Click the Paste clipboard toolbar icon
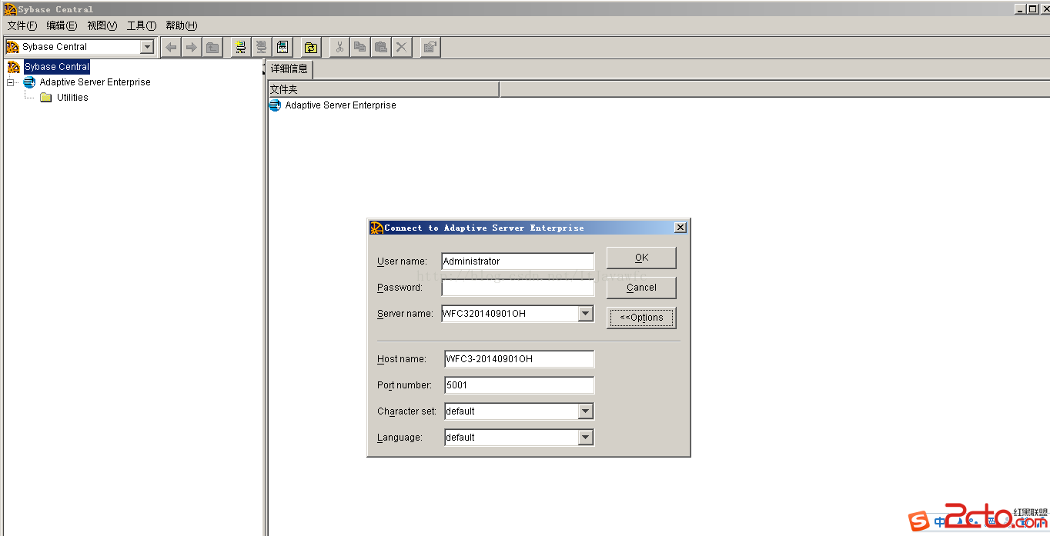Image resolution: width=1050 pixels, height=536 pixels. 380,47
